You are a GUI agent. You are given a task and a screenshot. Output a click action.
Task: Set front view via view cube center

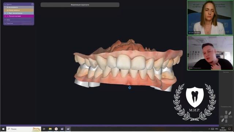pyautogui.click(x=226, y=117)
